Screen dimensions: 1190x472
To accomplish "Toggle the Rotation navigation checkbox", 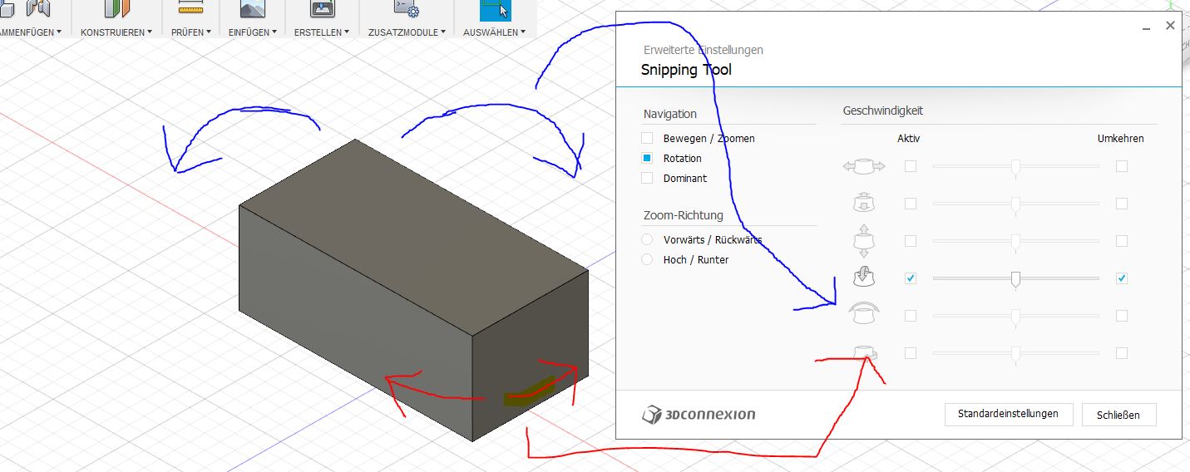I will tap(647, 158).
